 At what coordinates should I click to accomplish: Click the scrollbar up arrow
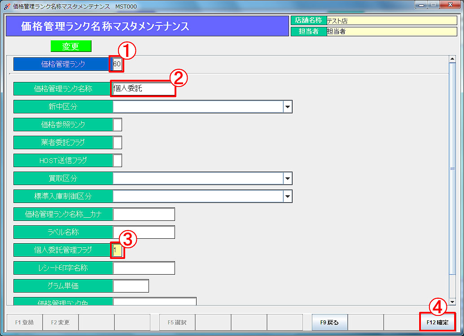452,59
